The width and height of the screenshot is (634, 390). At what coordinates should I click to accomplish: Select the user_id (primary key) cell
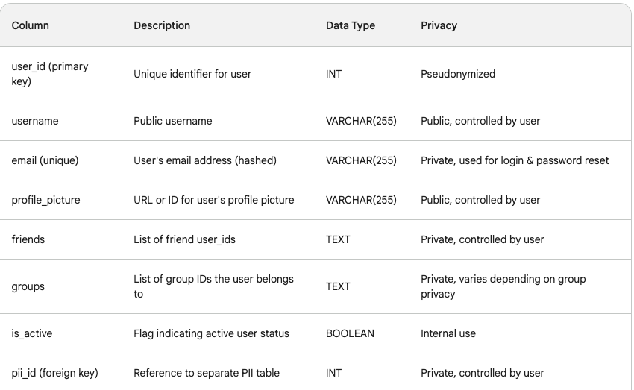click(50, 74)
